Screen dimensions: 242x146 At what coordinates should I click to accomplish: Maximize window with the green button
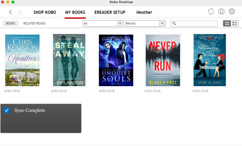click(x=13, y=2)
